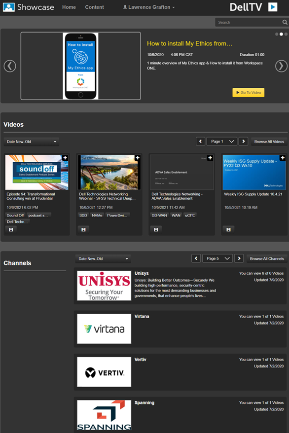Screen dimensions: 289x433
Task: Add SFSS Technical Deep video plus icon
Action: pos(138,158)
